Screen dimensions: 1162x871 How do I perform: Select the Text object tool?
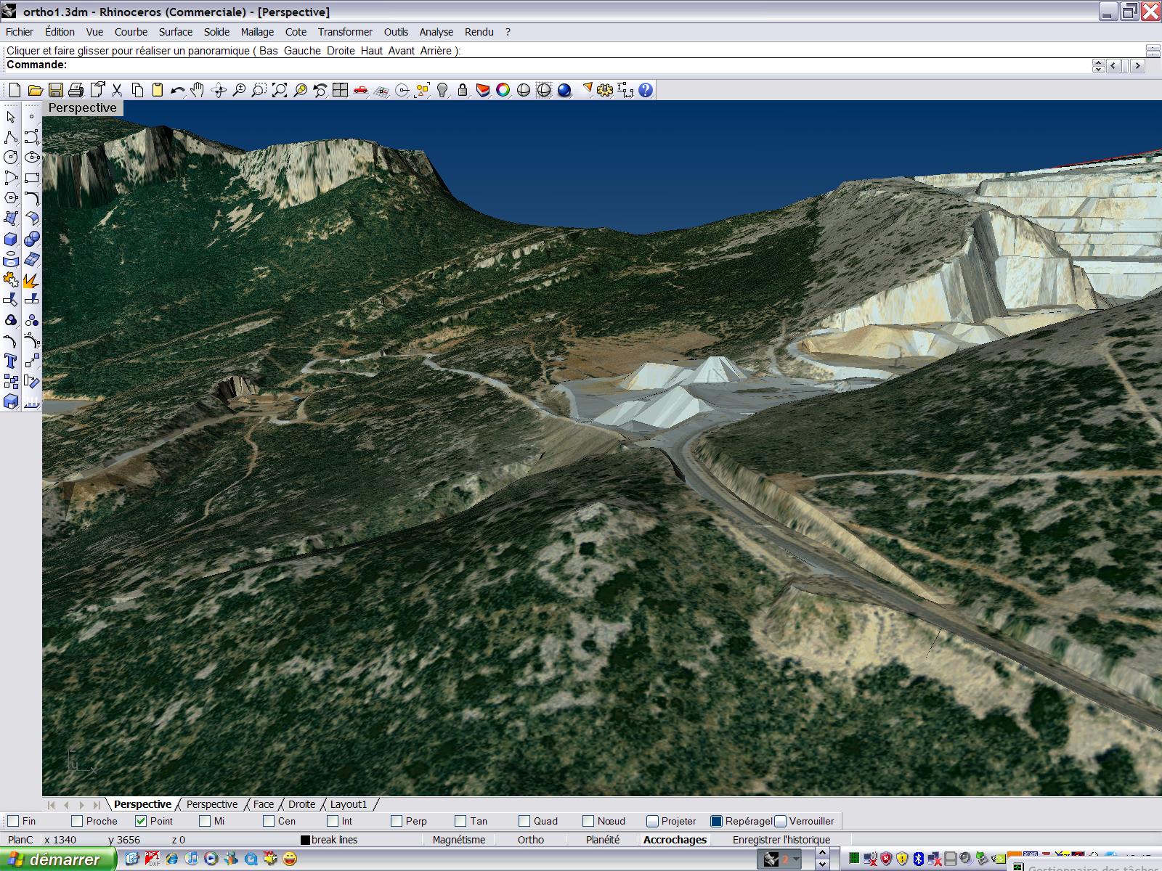tap(11, 361)
